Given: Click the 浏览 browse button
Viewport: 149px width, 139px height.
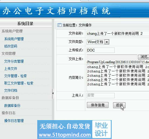Looking at the screenshot, I should 143,57.
